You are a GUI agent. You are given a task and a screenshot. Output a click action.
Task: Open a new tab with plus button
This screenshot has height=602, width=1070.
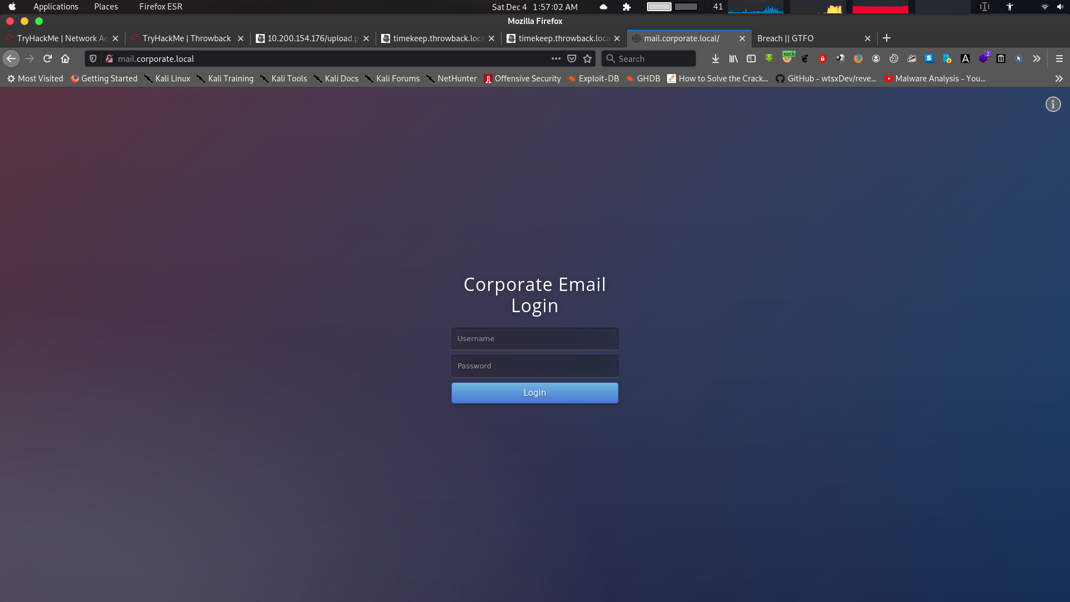tap(887, 38)
